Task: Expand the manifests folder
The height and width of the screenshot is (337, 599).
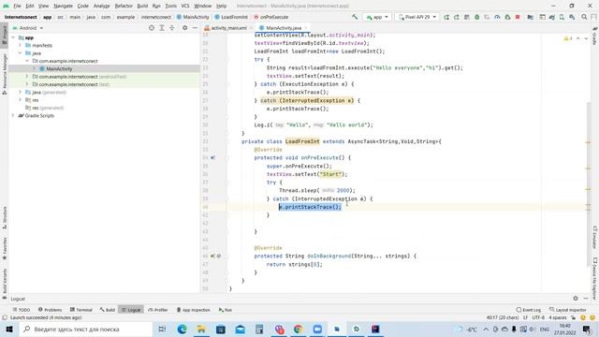Action: click(x=21, y=45)
